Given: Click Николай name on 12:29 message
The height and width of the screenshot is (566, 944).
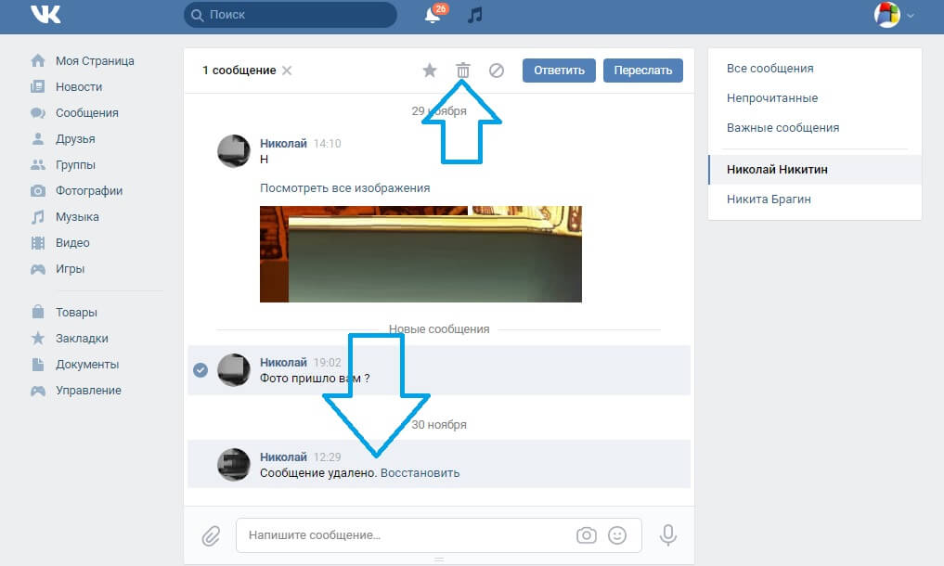Looking at the screenshot, I should pos(283,457).
